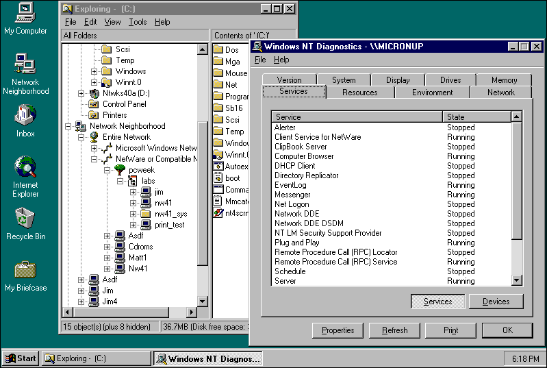The width and height of the screenshot is (547, 368).
Task: Click OK in NT Diagnostics dialog
Action: tap(507, 330)
